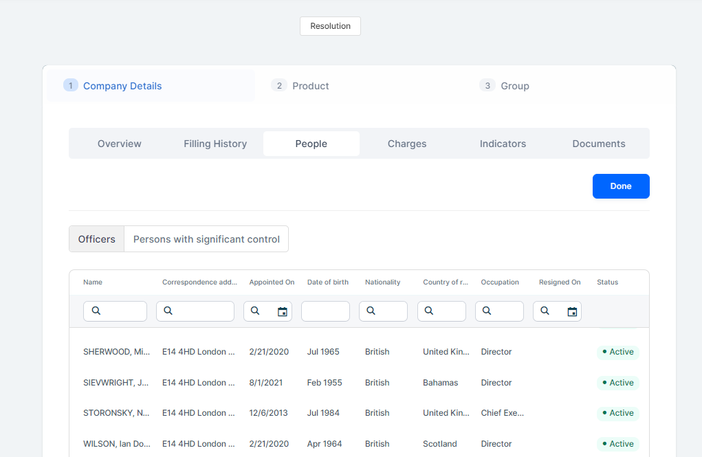Switch to the Charges tab

click(407, 144)
